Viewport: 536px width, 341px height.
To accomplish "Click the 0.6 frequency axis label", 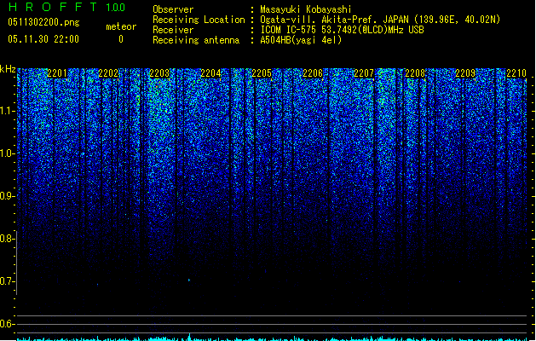I will coord(8,324).
